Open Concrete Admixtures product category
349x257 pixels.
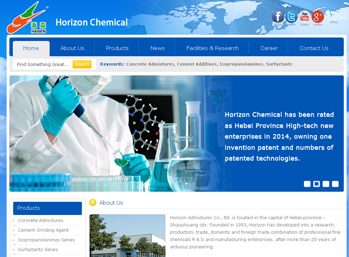tap(41, 220)
